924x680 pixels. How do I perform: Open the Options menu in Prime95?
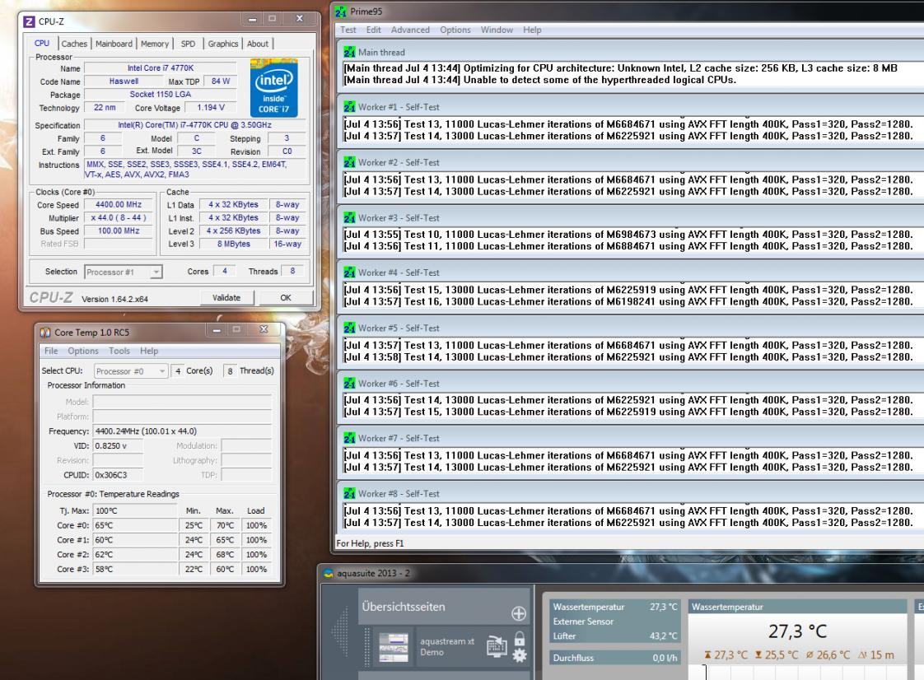pos(455,30)
